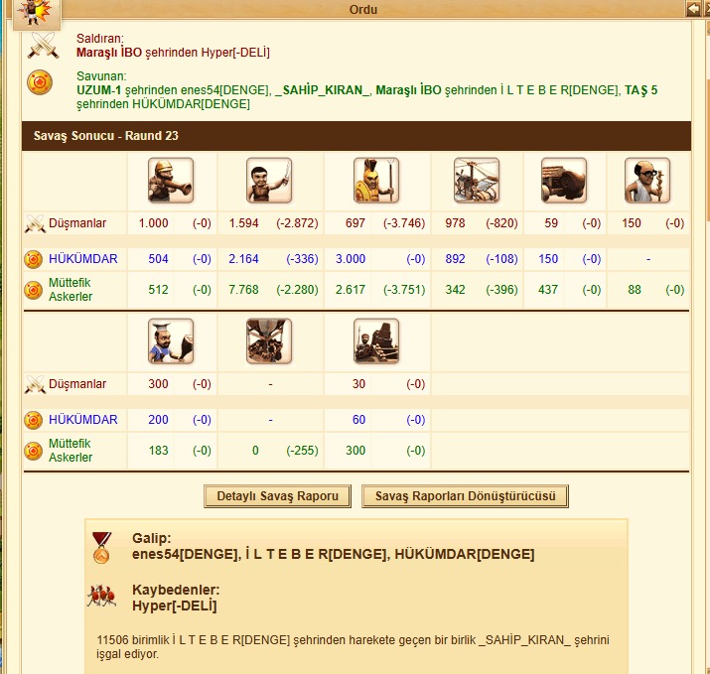
Task: Click allied swordsman count 7.768
Action: (243, 290)
